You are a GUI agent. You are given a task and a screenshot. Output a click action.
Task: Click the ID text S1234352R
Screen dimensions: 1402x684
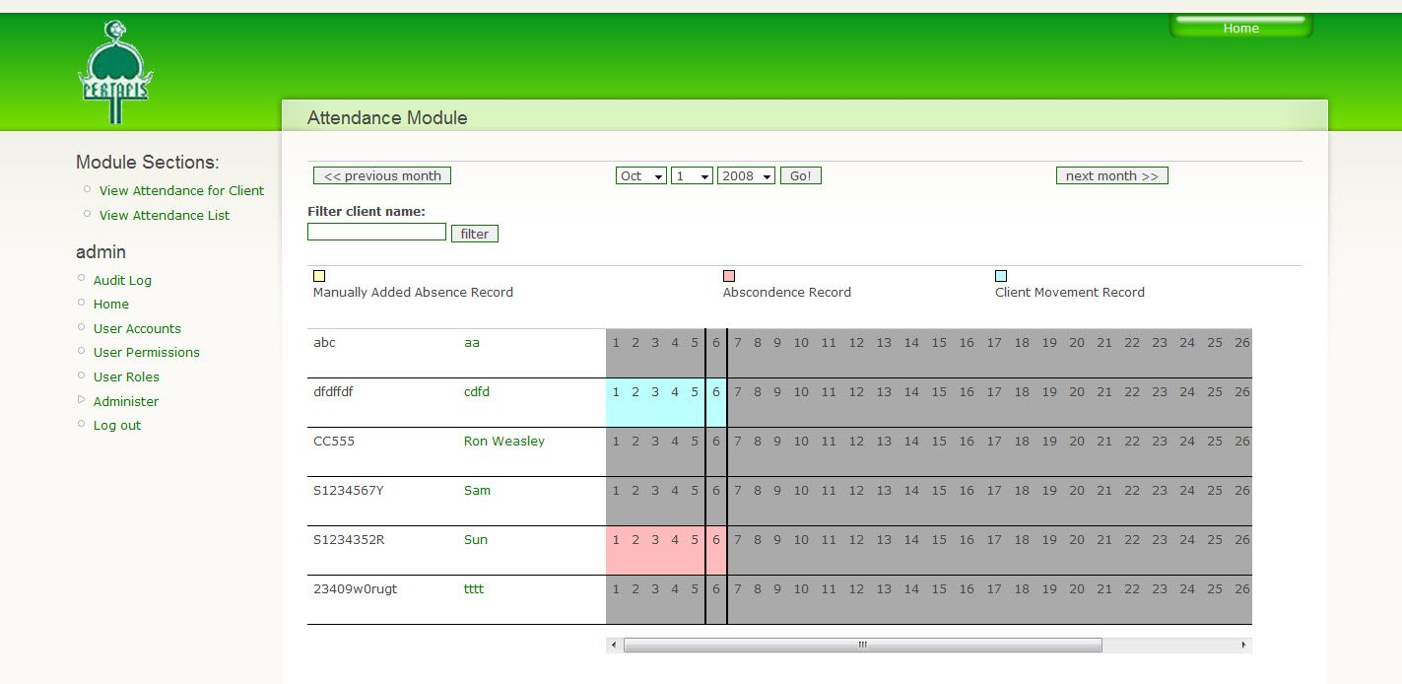point(349,539)
